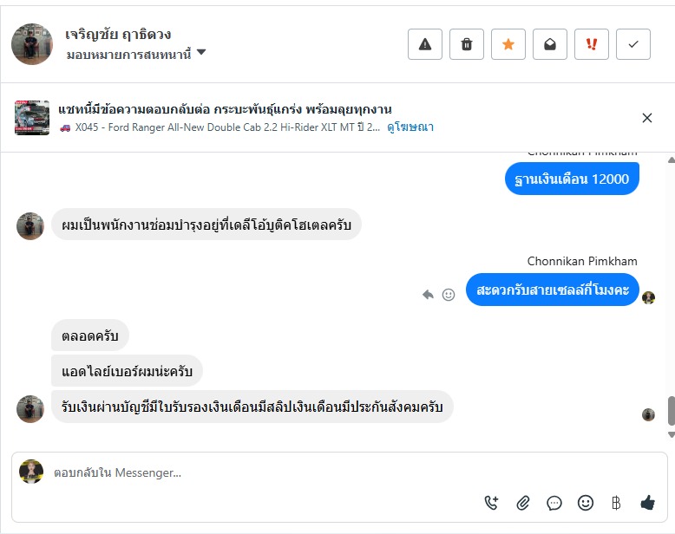This screenshot has height=534, width=675.
Task: Click reply arrow beside สะดวกรับสายเซลล์กี่โมงคะ message
Action: [x=428, y=295]
